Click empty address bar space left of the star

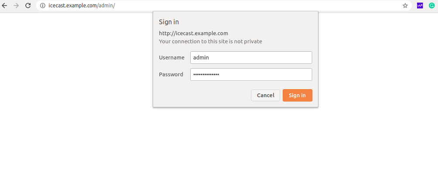point(257,6)
